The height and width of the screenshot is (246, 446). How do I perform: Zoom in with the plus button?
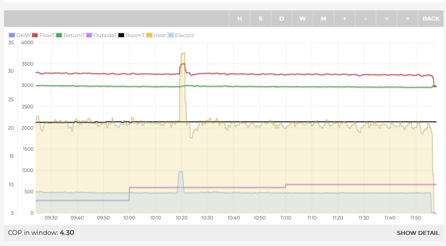click(345, 19)
